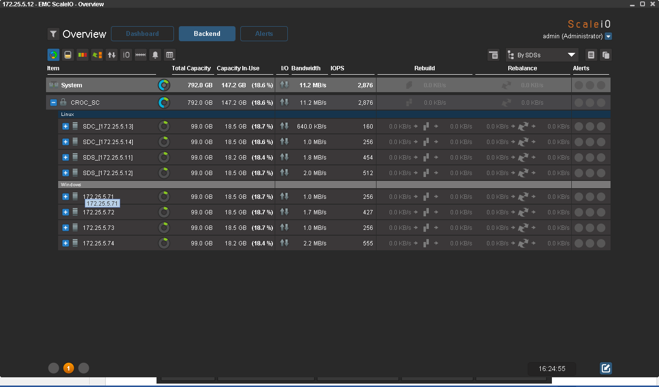This screenshot has height=387, width=659.
Task: Expand the SDC_[172.25.5.13] row
Action: (65, 127)
